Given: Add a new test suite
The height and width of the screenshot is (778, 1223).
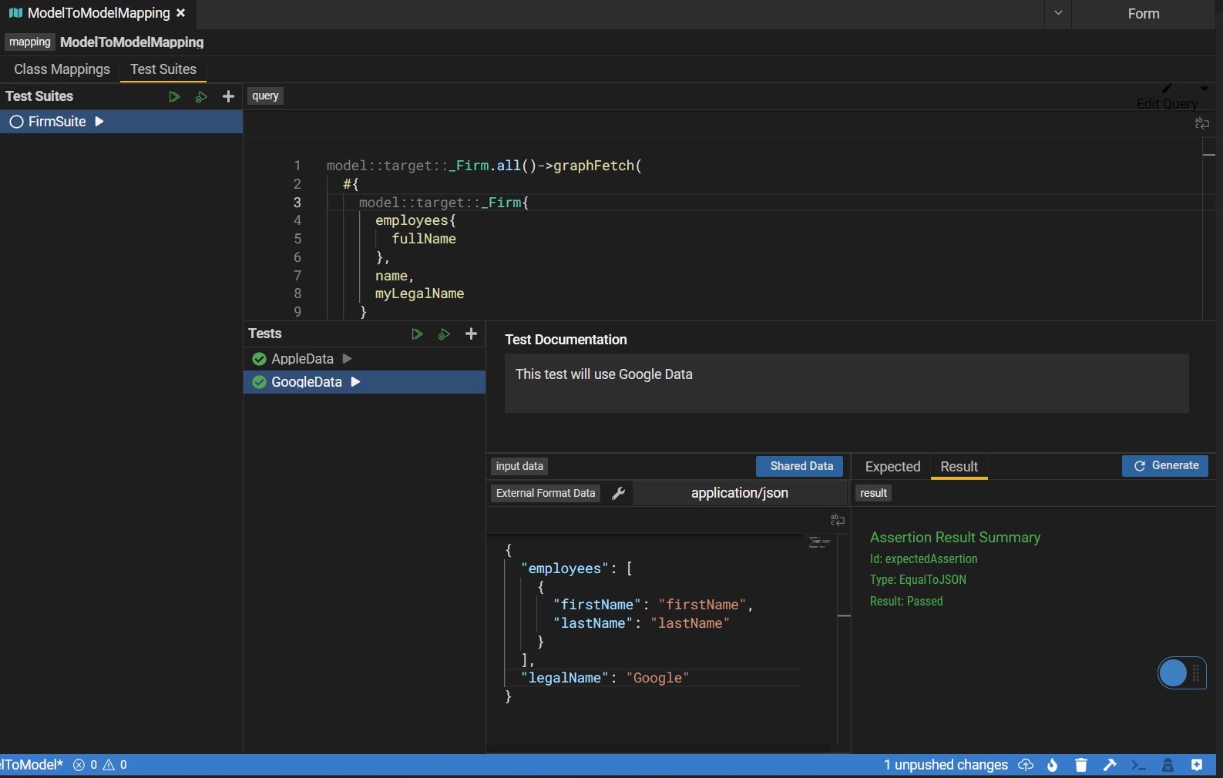Looking at the screenshot, I should (x=228, y=96).
